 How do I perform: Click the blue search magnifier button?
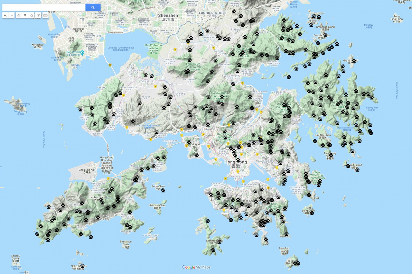(93, 7)
